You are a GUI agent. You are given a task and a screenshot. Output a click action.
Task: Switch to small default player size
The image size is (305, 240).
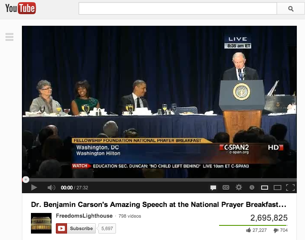[265, 188]
